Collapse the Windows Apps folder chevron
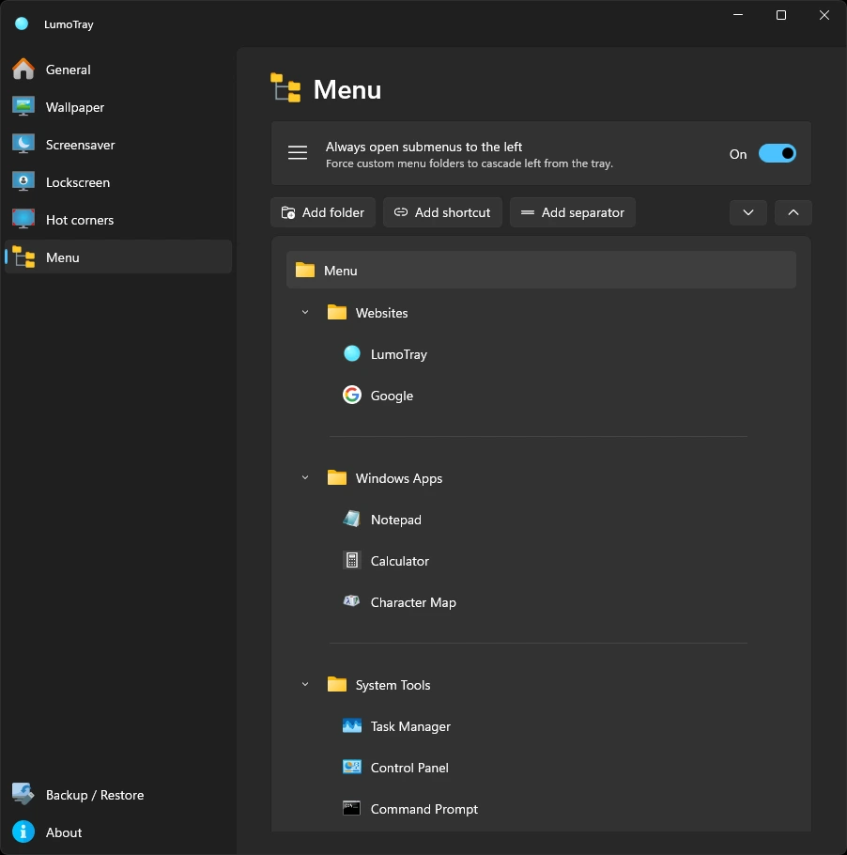 tap(305, 477)
